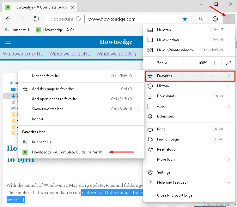This screenshot has height=207, width=237.
Task: Click Kunnect Us in favorites bar
Action: pyautogui.click(x=17, y=30)
